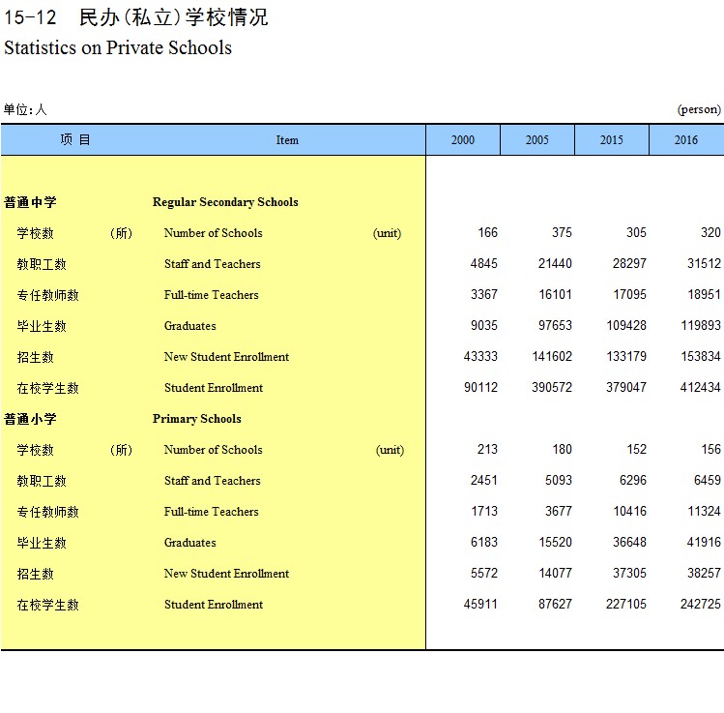Click cell value 6183
This screenshot has height=713, width=724.
pyautogui.click(x=484, y=542)
